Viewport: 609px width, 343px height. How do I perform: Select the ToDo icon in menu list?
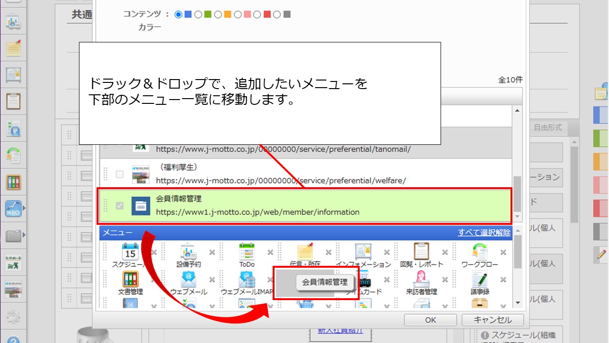click(247, 251)
